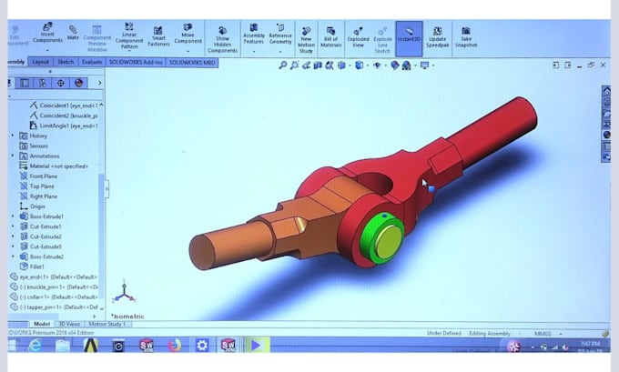Select Front Plane in feature tree

[x=38, y=176]
